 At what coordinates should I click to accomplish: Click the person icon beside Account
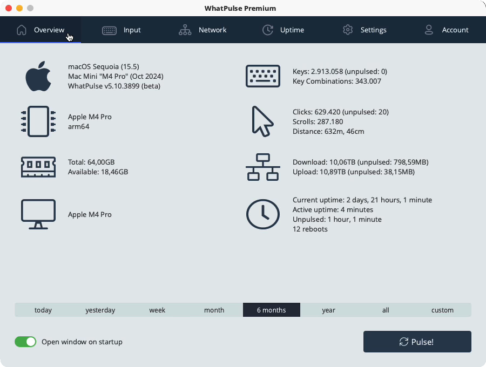point(429,30)
